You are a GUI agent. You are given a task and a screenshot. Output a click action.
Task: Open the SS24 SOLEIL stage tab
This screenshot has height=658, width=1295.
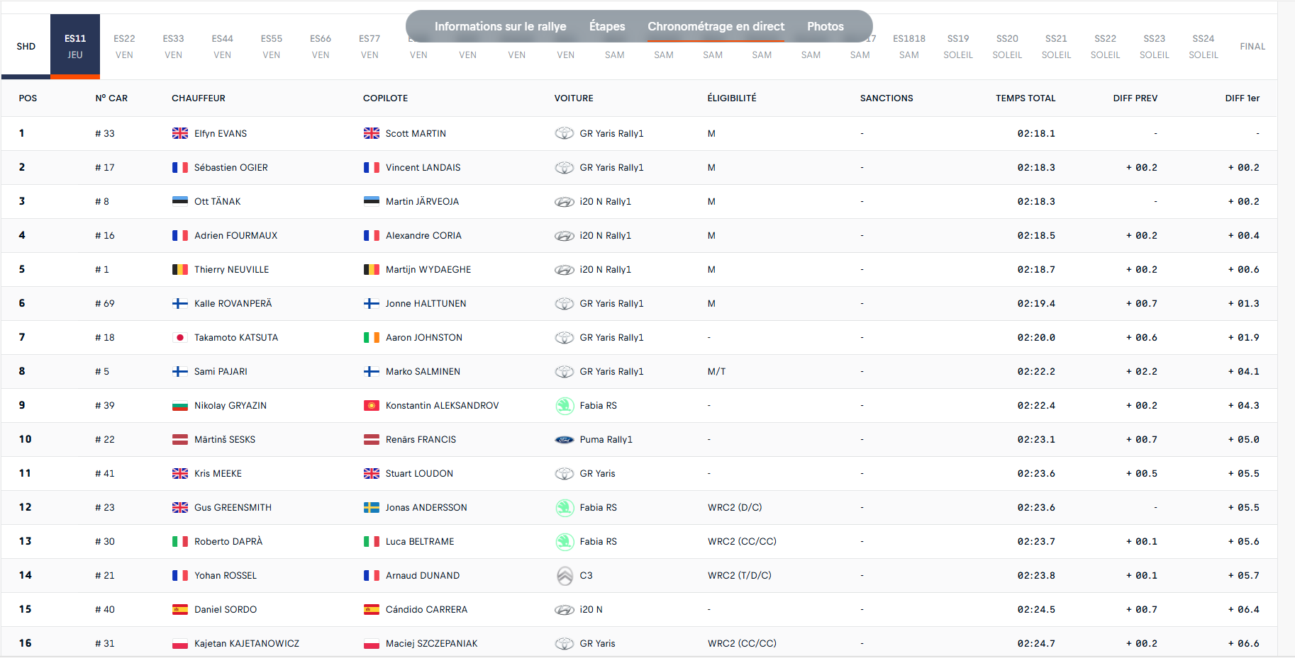(x=1204, y=46)
